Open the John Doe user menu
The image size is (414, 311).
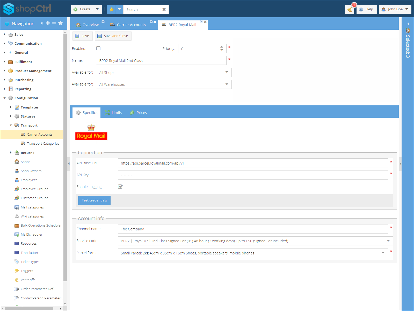[x=395, y=9]
